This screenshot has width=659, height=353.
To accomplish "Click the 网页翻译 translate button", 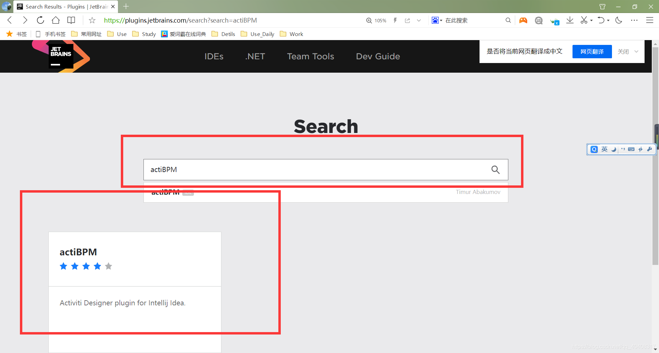I will [592, 51].
